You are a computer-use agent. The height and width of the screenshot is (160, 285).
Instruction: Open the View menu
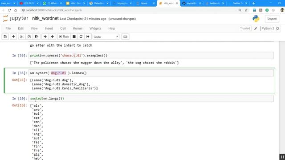coord(34,28)
